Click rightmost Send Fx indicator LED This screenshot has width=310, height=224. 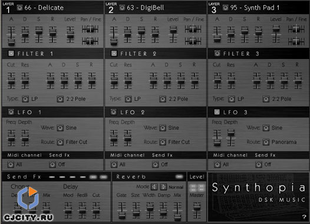[x=103, y=177]
